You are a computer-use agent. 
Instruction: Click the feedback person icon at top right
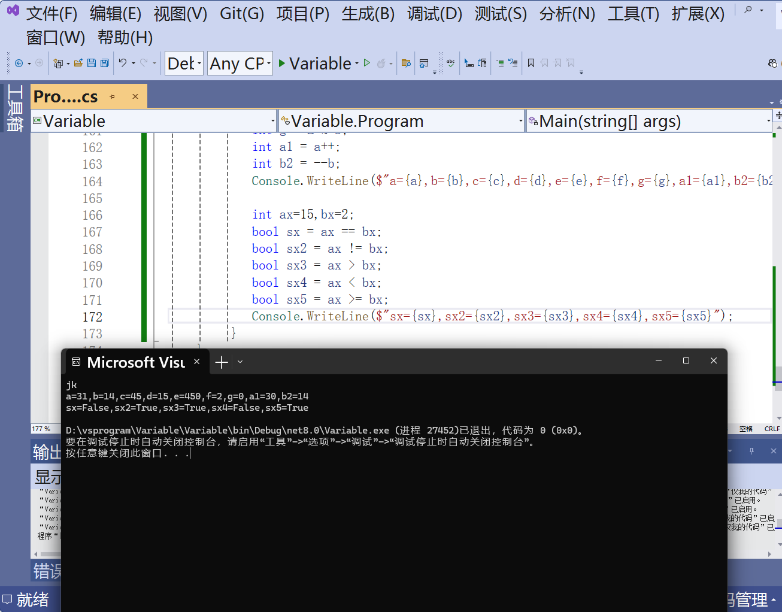[x=772, y=63]
